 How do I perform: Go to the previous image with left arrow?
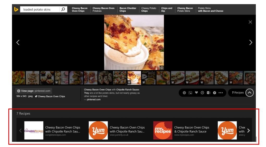(18, 42)
